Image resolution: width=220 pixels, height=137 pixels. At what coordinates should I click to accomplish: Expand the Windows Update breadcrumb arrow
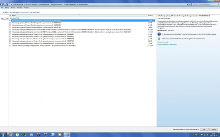pos(63,4)
